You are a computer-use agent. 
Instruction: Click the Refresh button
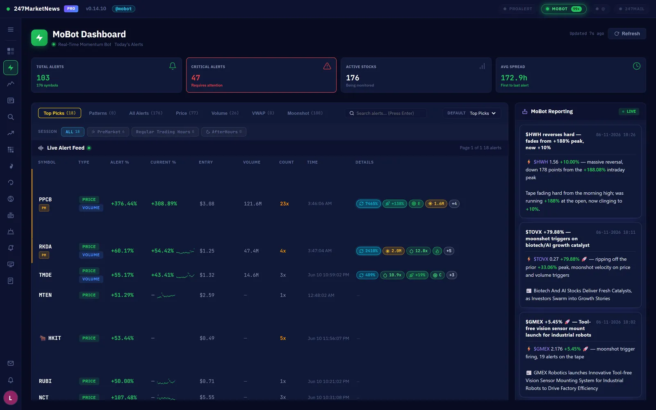[627, 34]
